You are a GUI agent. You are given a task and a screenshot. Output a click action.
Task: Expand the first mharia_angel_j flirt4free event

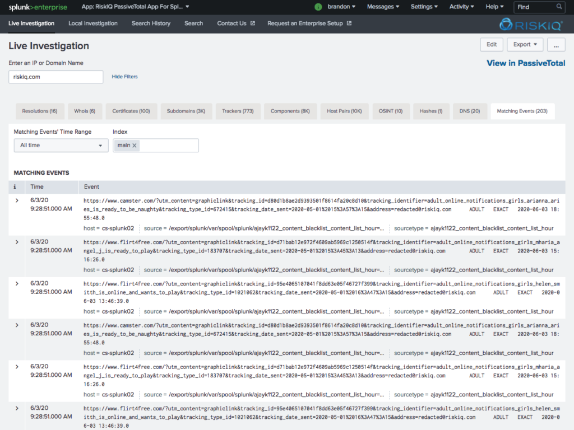[x=17, y=242]
